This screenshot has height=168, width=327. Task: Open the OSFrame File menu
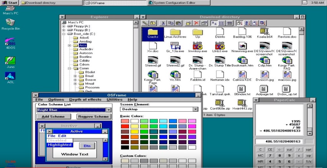coord(39,99)
